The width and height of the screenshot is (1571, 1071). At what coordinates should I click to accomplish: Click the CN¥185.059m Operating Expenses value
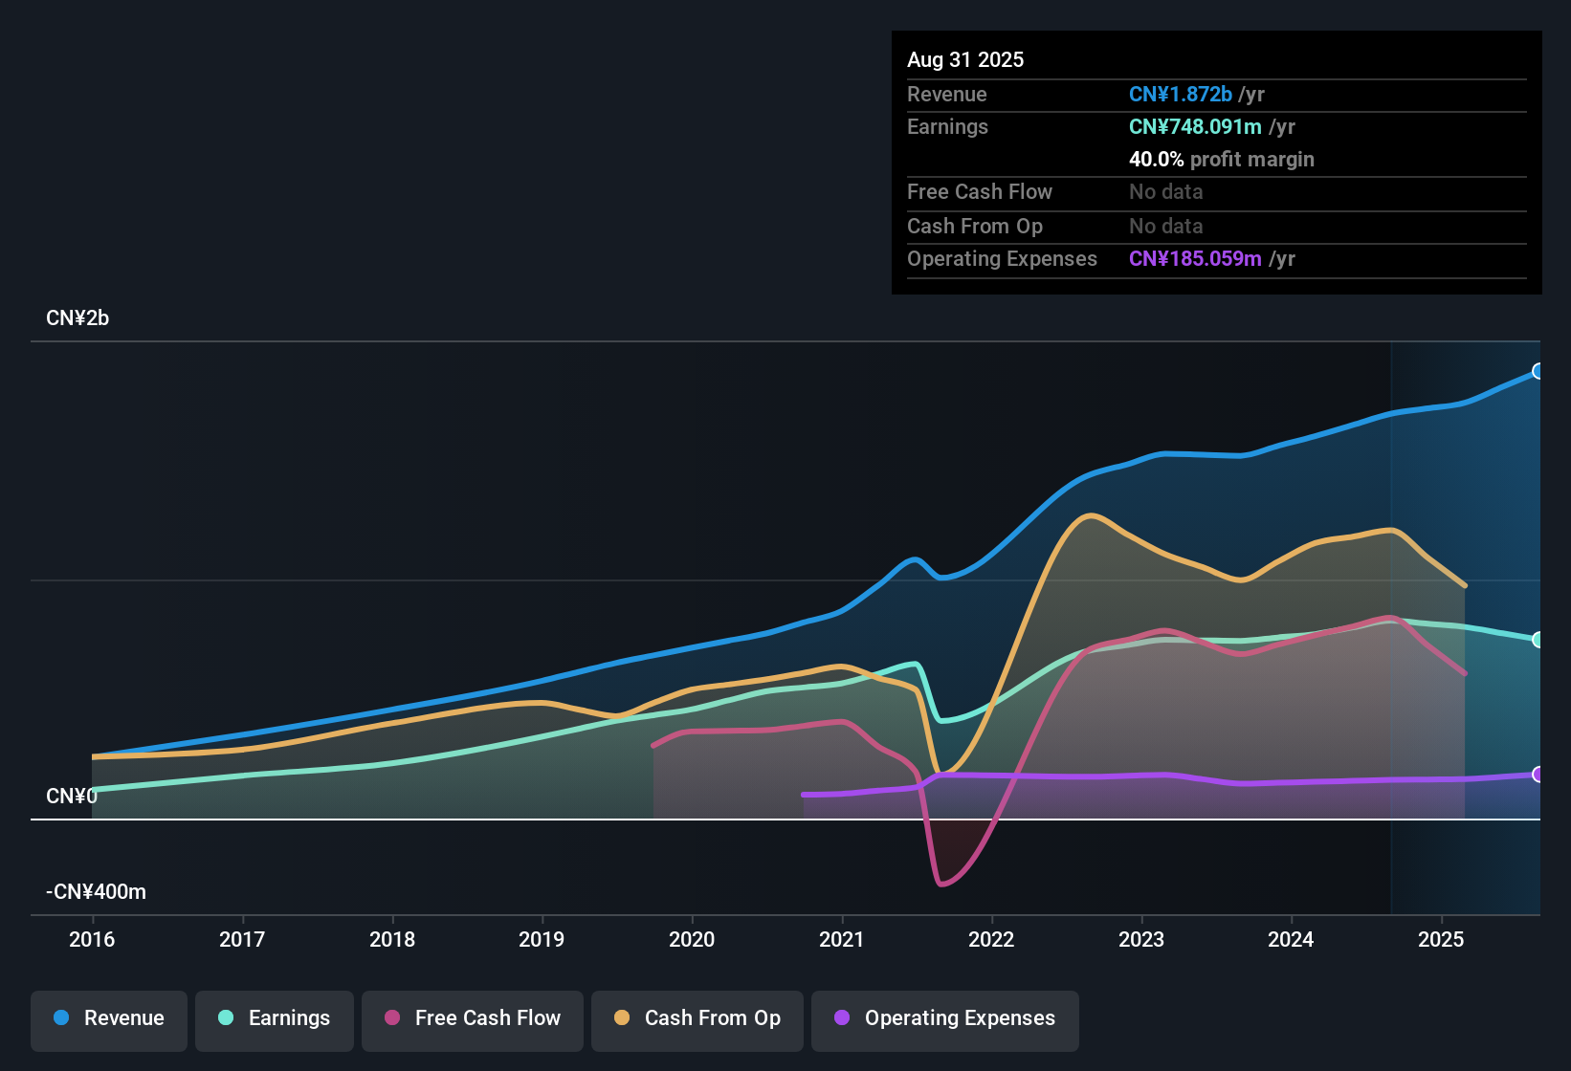pos(1194,258)
